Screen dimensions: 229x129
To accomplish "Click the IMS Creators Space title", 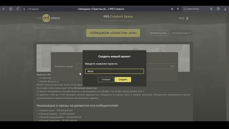I will tap(118, 16).
